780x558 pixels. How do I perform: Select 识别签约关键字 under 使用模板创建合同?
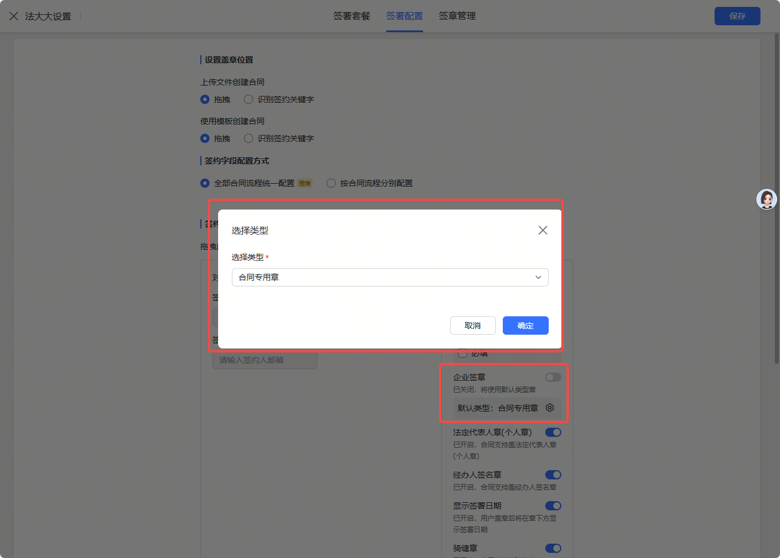(248, 138)
